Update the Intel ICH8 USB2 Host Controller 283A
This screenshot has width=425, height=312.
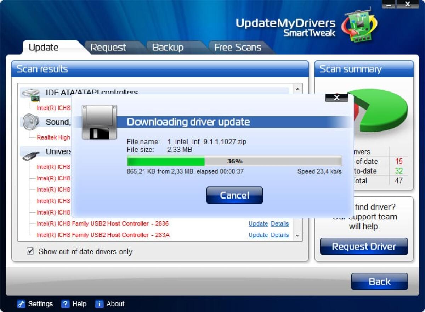point(258,235)
